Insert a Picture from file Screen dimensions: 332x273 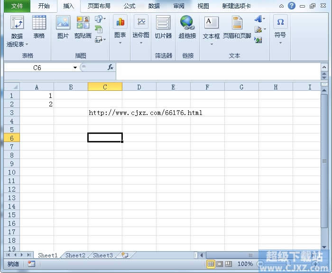click(63, 27)
